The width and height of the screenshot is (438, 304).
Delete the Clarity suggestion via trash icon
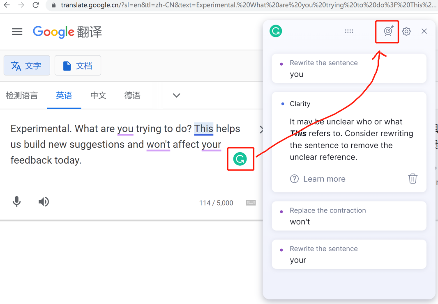tap(413, 178)
